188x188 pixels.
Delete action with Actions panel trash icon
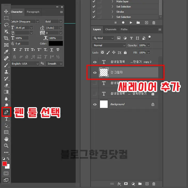(x=154, y=23)
